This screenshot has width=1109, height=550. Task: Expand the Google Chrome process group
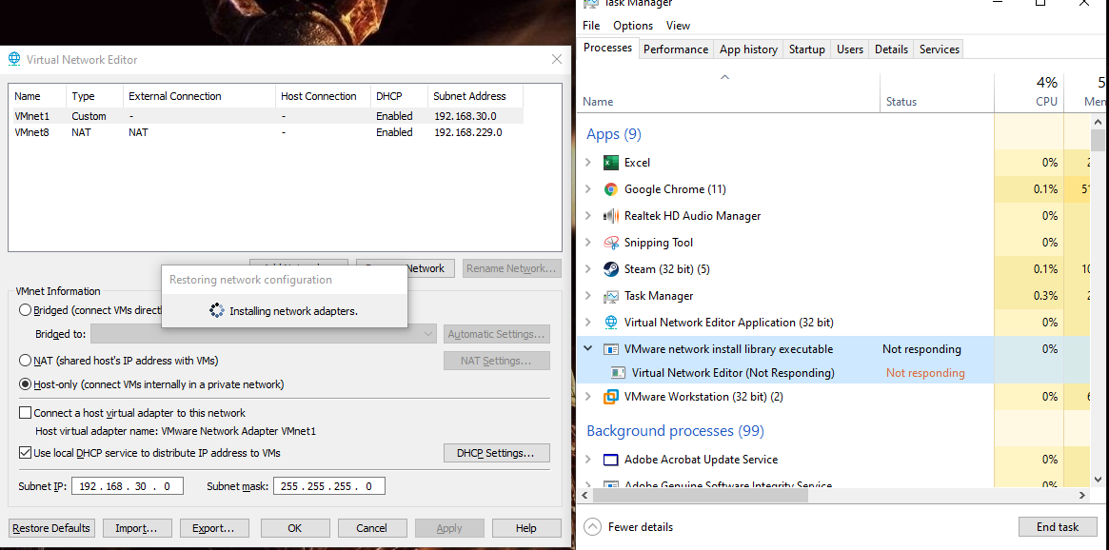coord(590,188)
